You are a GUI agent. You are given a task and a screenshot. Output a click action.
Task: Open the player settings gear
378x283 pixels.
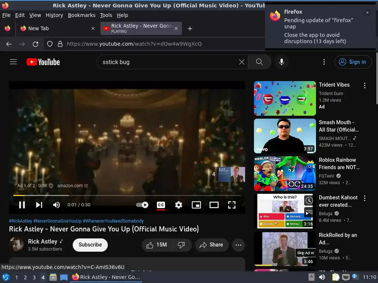click(179, 205)
